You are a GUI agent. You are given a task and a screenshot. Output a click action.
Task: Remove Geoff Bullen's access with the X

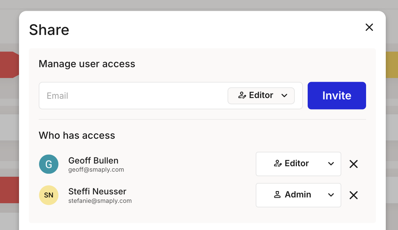point(354,164)
